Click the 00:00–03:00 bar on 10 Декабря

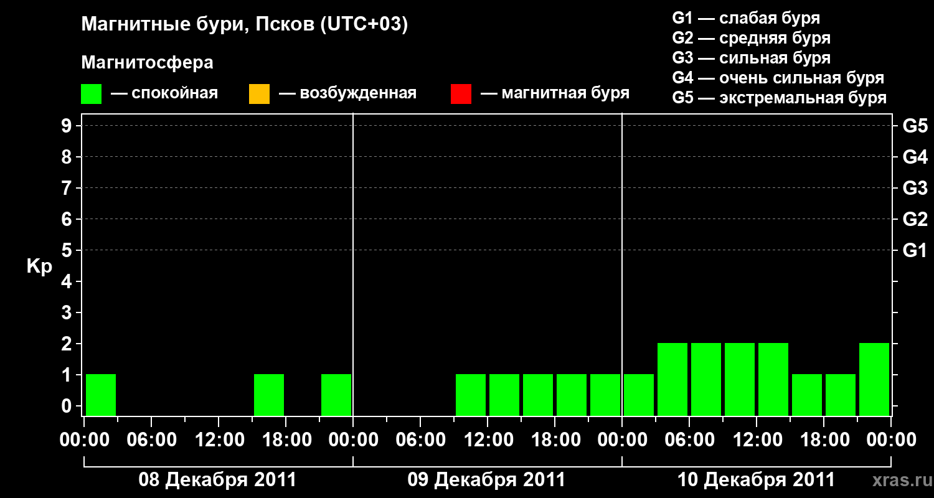click(639, 395)
